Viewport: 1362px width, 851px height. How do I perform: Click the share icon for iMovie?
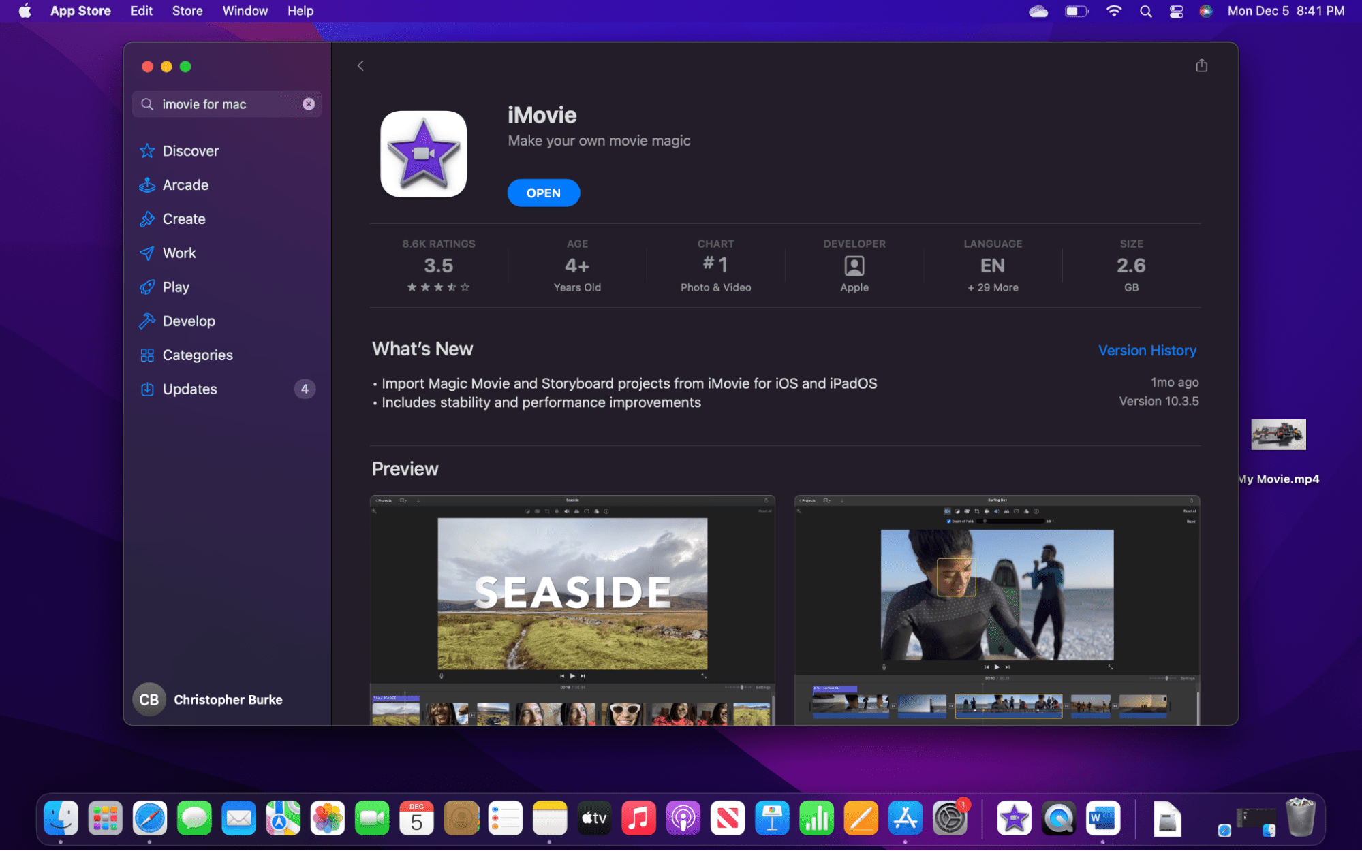click(x=1201, y=65)
